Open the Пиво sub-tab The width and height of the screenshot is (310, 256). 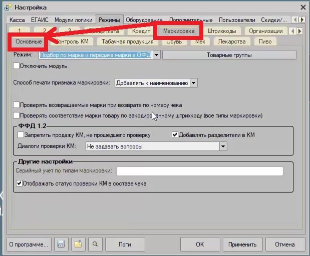265,41
